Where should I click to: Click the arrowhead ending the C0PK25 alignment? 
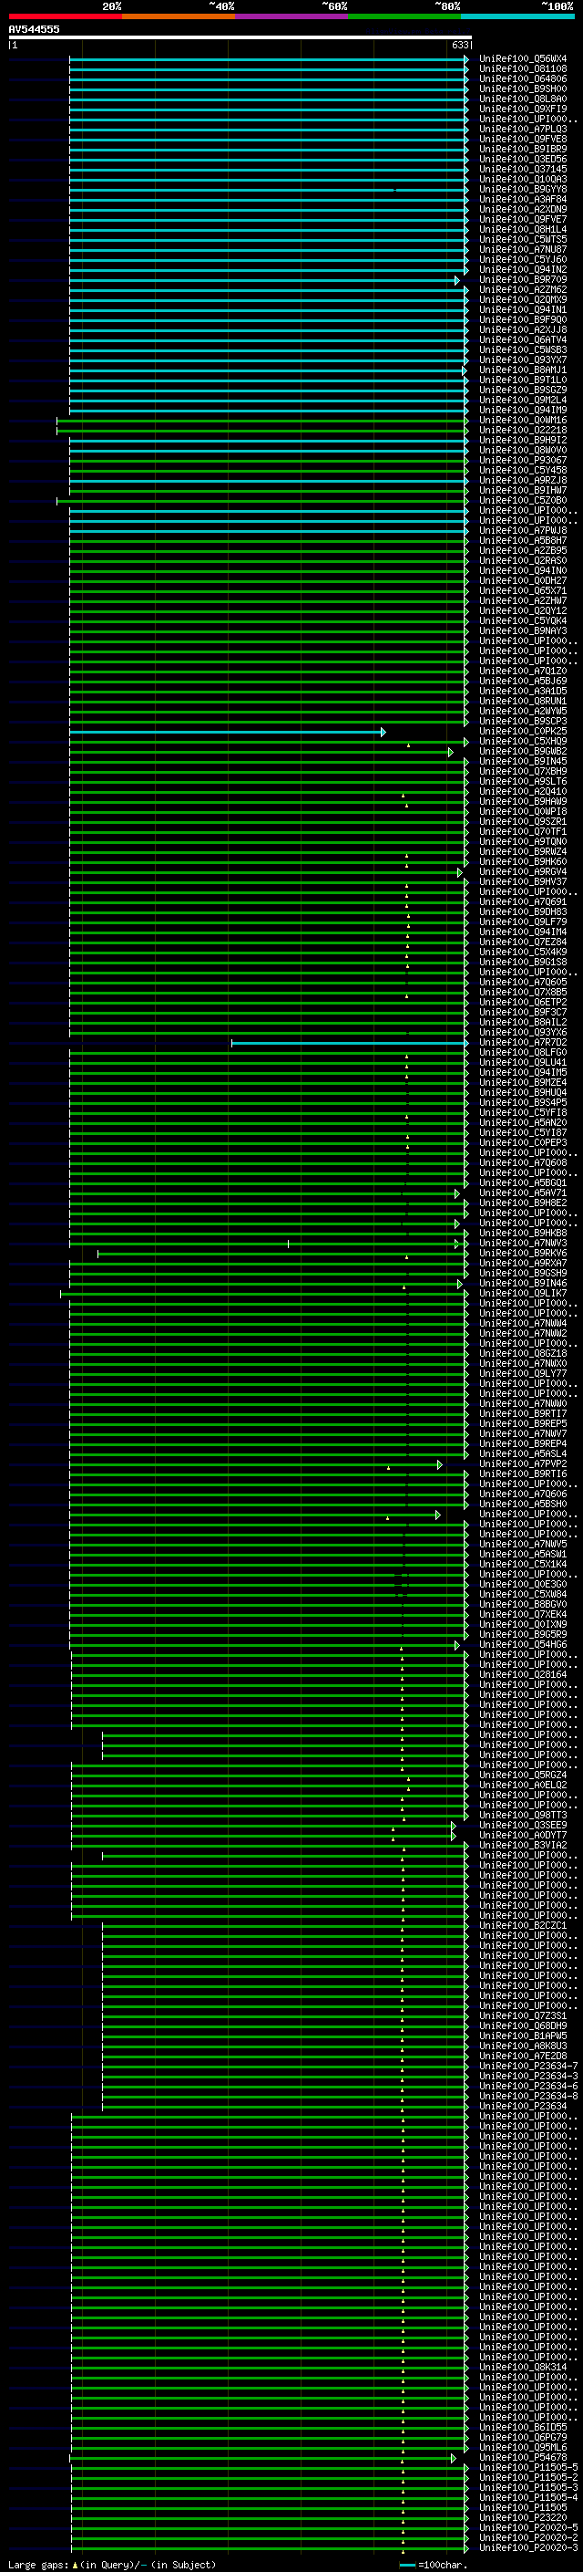384,732
